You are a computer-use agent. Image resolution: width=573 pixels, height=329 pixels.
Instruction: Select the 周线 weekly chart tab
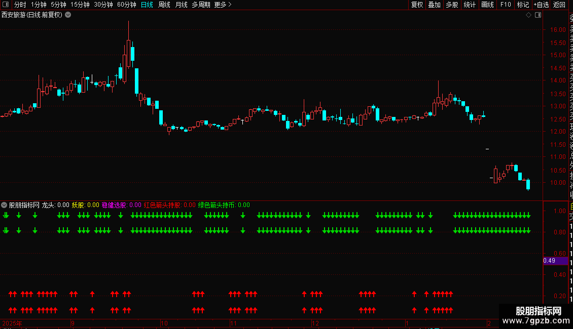coord(164,5)
